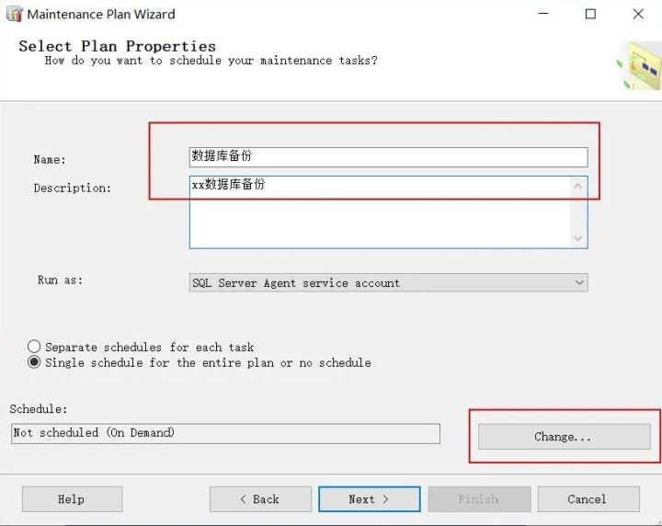Open the Run as account dropdown
Image resolution: width=662 pixels, height=526 pixels.
point(579,283)
